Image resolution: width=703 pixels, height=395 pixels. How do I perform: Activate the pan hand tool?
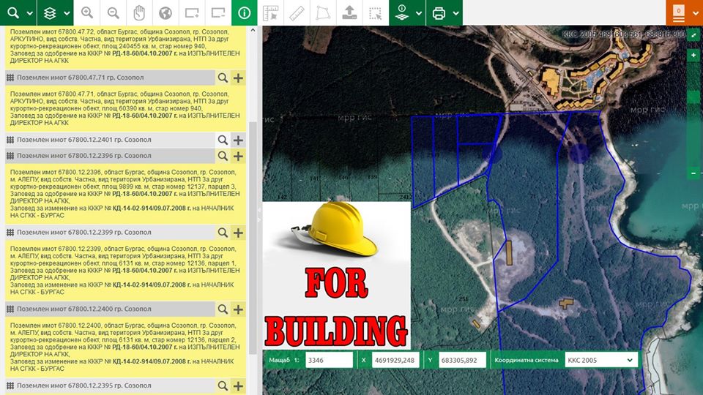click(139, 13)
